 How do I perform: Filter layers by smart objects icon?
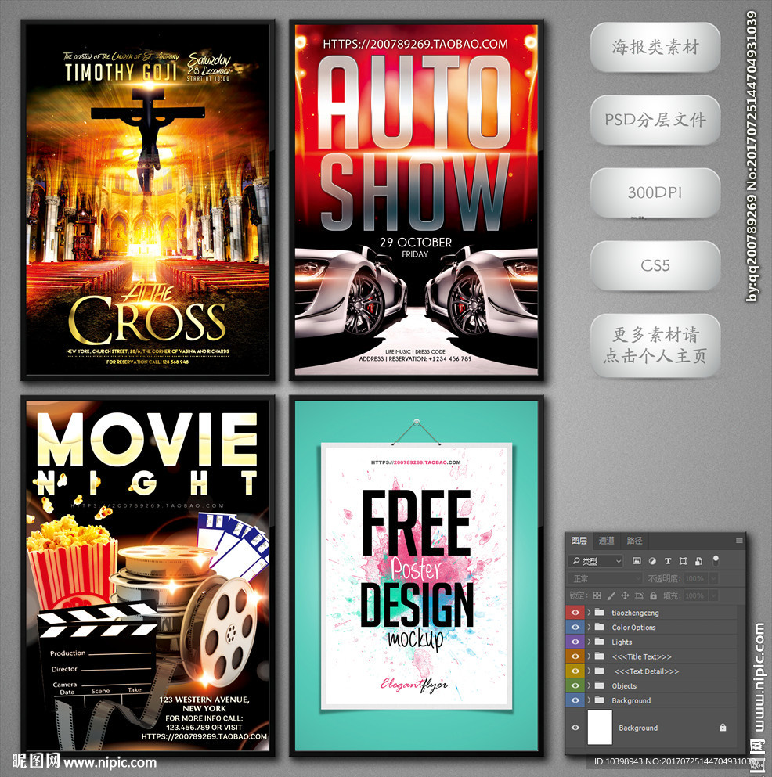698,561
